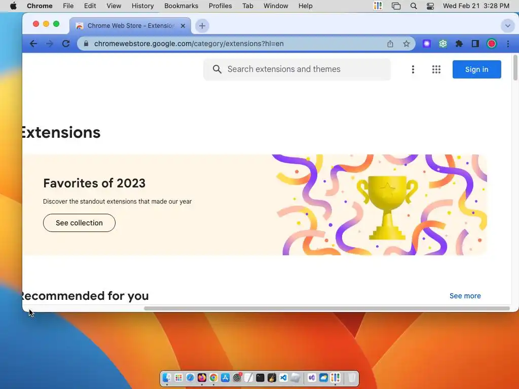Click the Sign in button
The width and height of the screenshot is (519, 389).
click(476, 69)
